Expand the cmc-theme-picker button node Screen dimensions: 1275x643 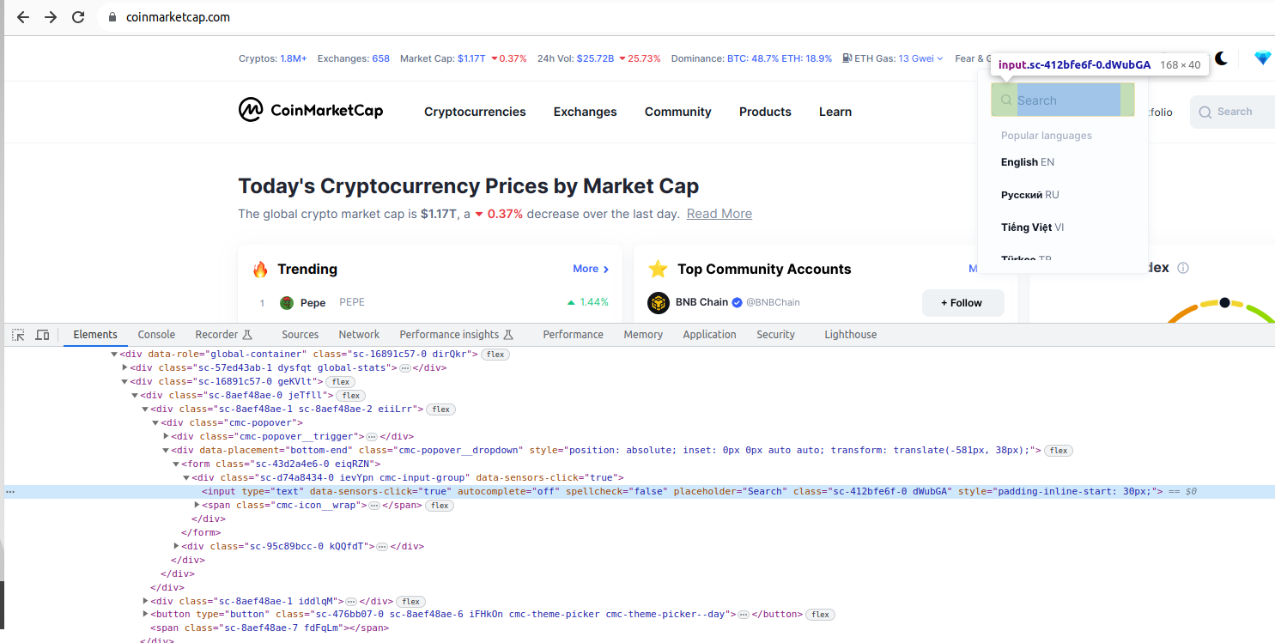(145, 615)
